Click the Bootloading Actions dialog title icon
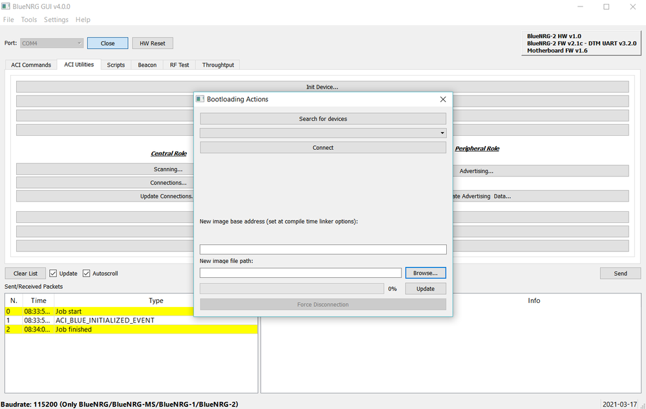Viewport: 646px width, 409px height. coord(200,99)
